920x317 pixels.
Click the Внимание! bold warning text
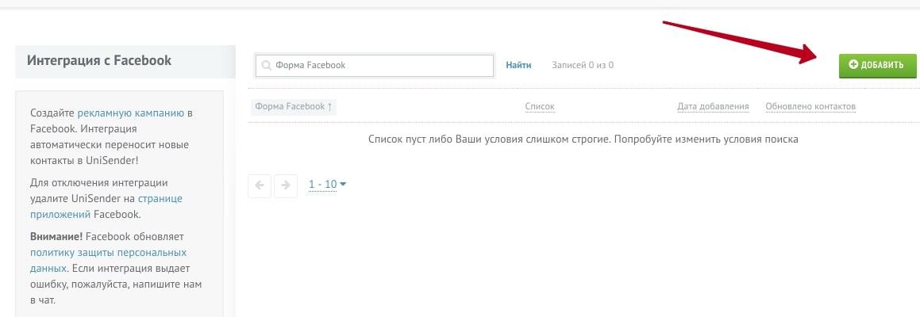56,237
